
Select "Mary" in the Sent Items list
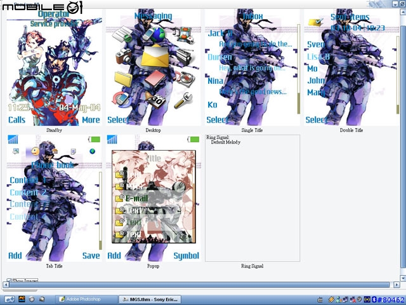(x=316, y=92)
